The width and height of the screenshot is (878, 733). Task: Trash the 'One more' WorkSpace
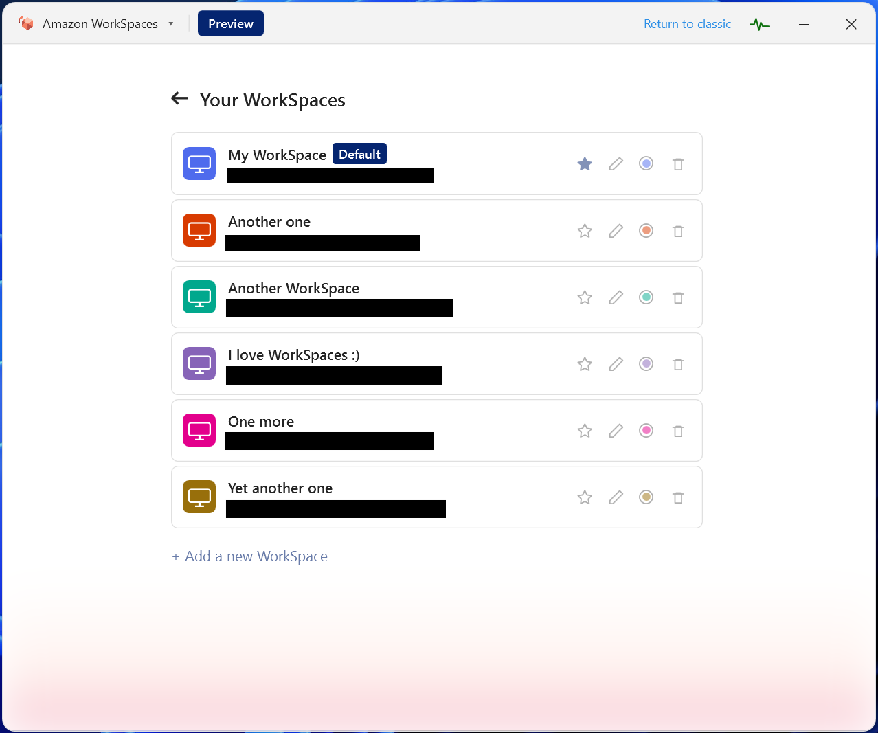pos(678,431)
